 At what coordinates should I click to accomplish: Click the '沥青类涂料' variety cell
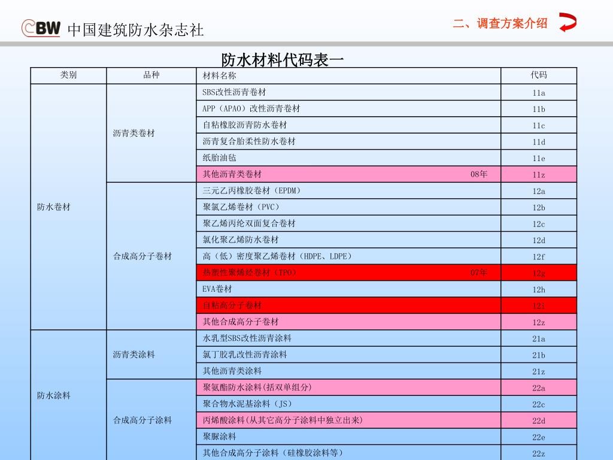point(151,355)
